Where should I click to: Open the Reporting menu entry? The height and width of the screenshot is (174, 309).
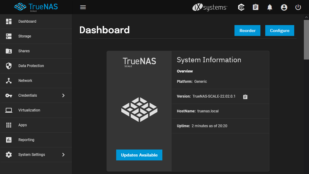pyautogui.click(x=36, y=140)
